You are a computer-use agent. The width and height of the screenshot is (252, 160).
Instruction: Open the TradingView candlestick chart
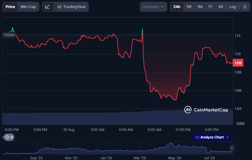pyautogui.click(x=71, y=7)
